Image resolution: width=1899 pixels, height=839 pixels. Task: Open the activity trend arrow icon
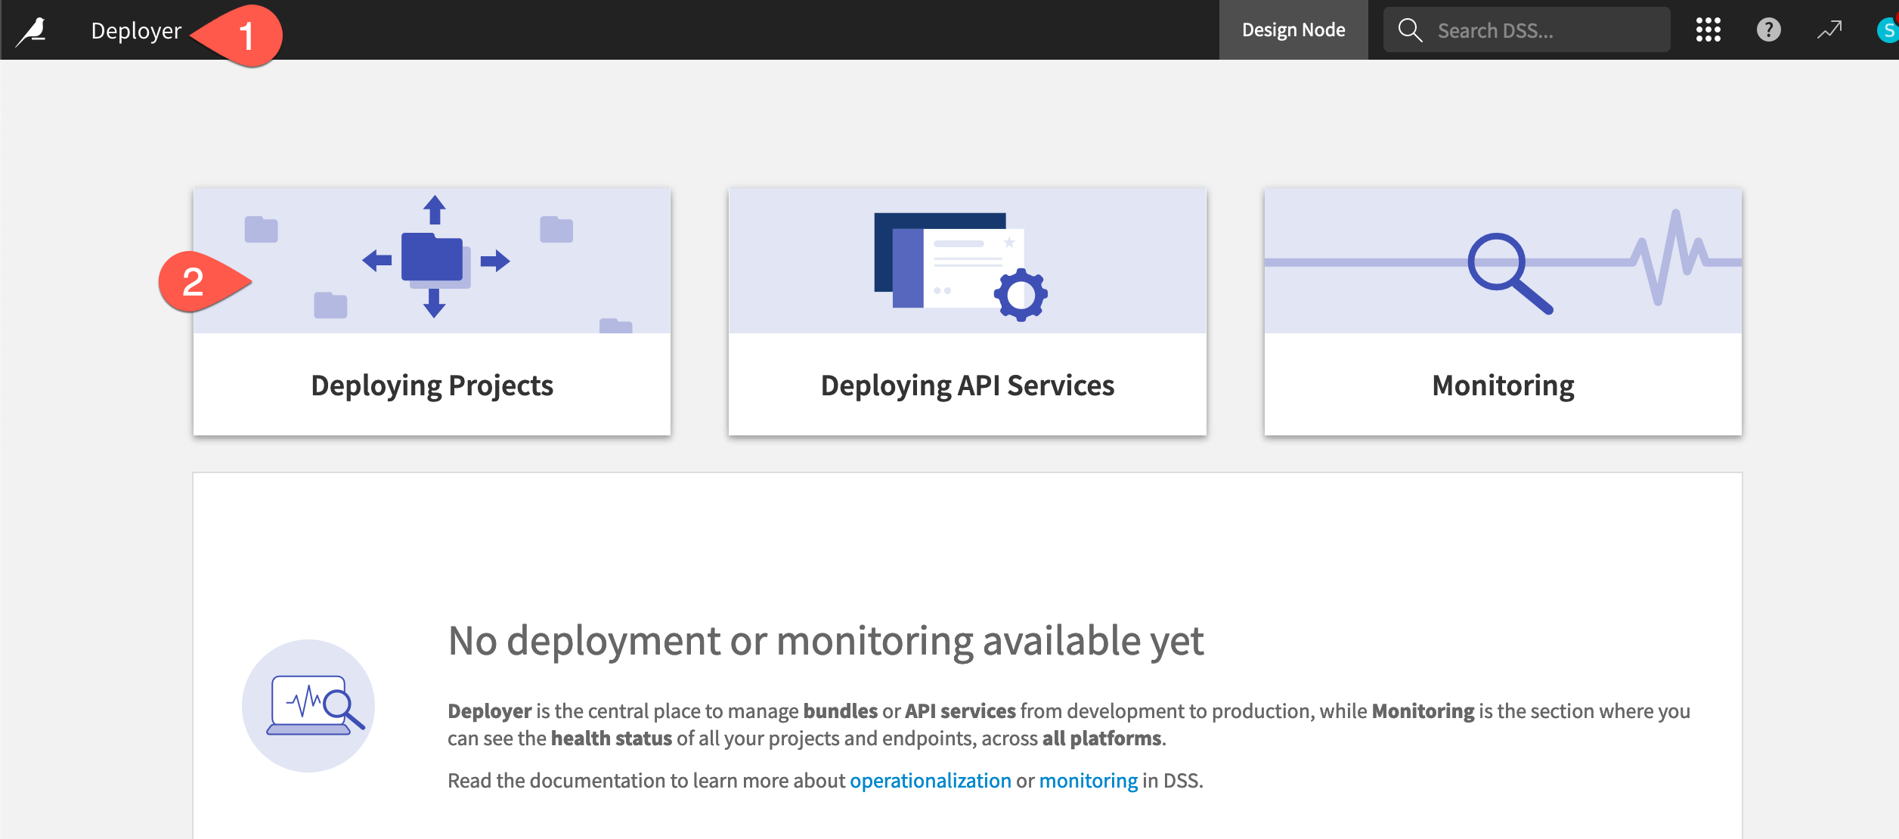pyautogui.click(x=1829, y=30)
